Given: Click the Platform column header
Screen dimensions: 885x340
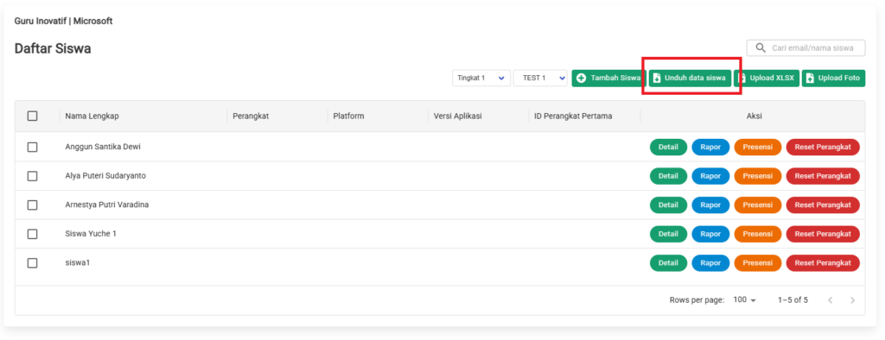Looking at the screenshot, I should coord(348,116).
